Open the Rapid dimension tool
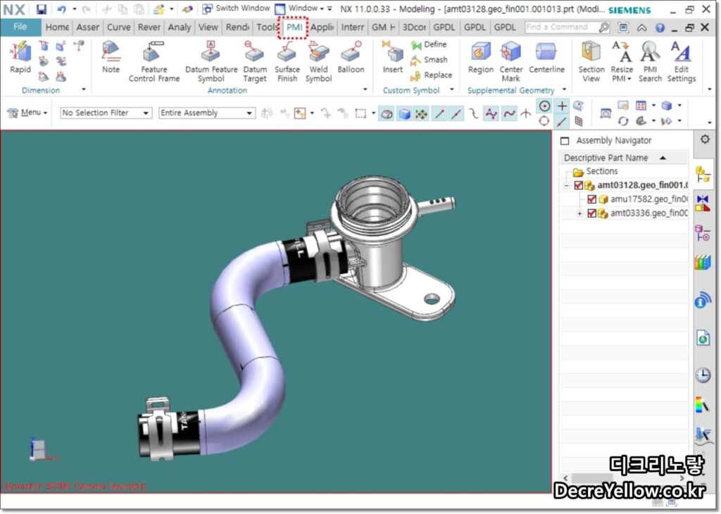Image resolution: width=721 pixels, height=514 pixels. click(20, 58)
